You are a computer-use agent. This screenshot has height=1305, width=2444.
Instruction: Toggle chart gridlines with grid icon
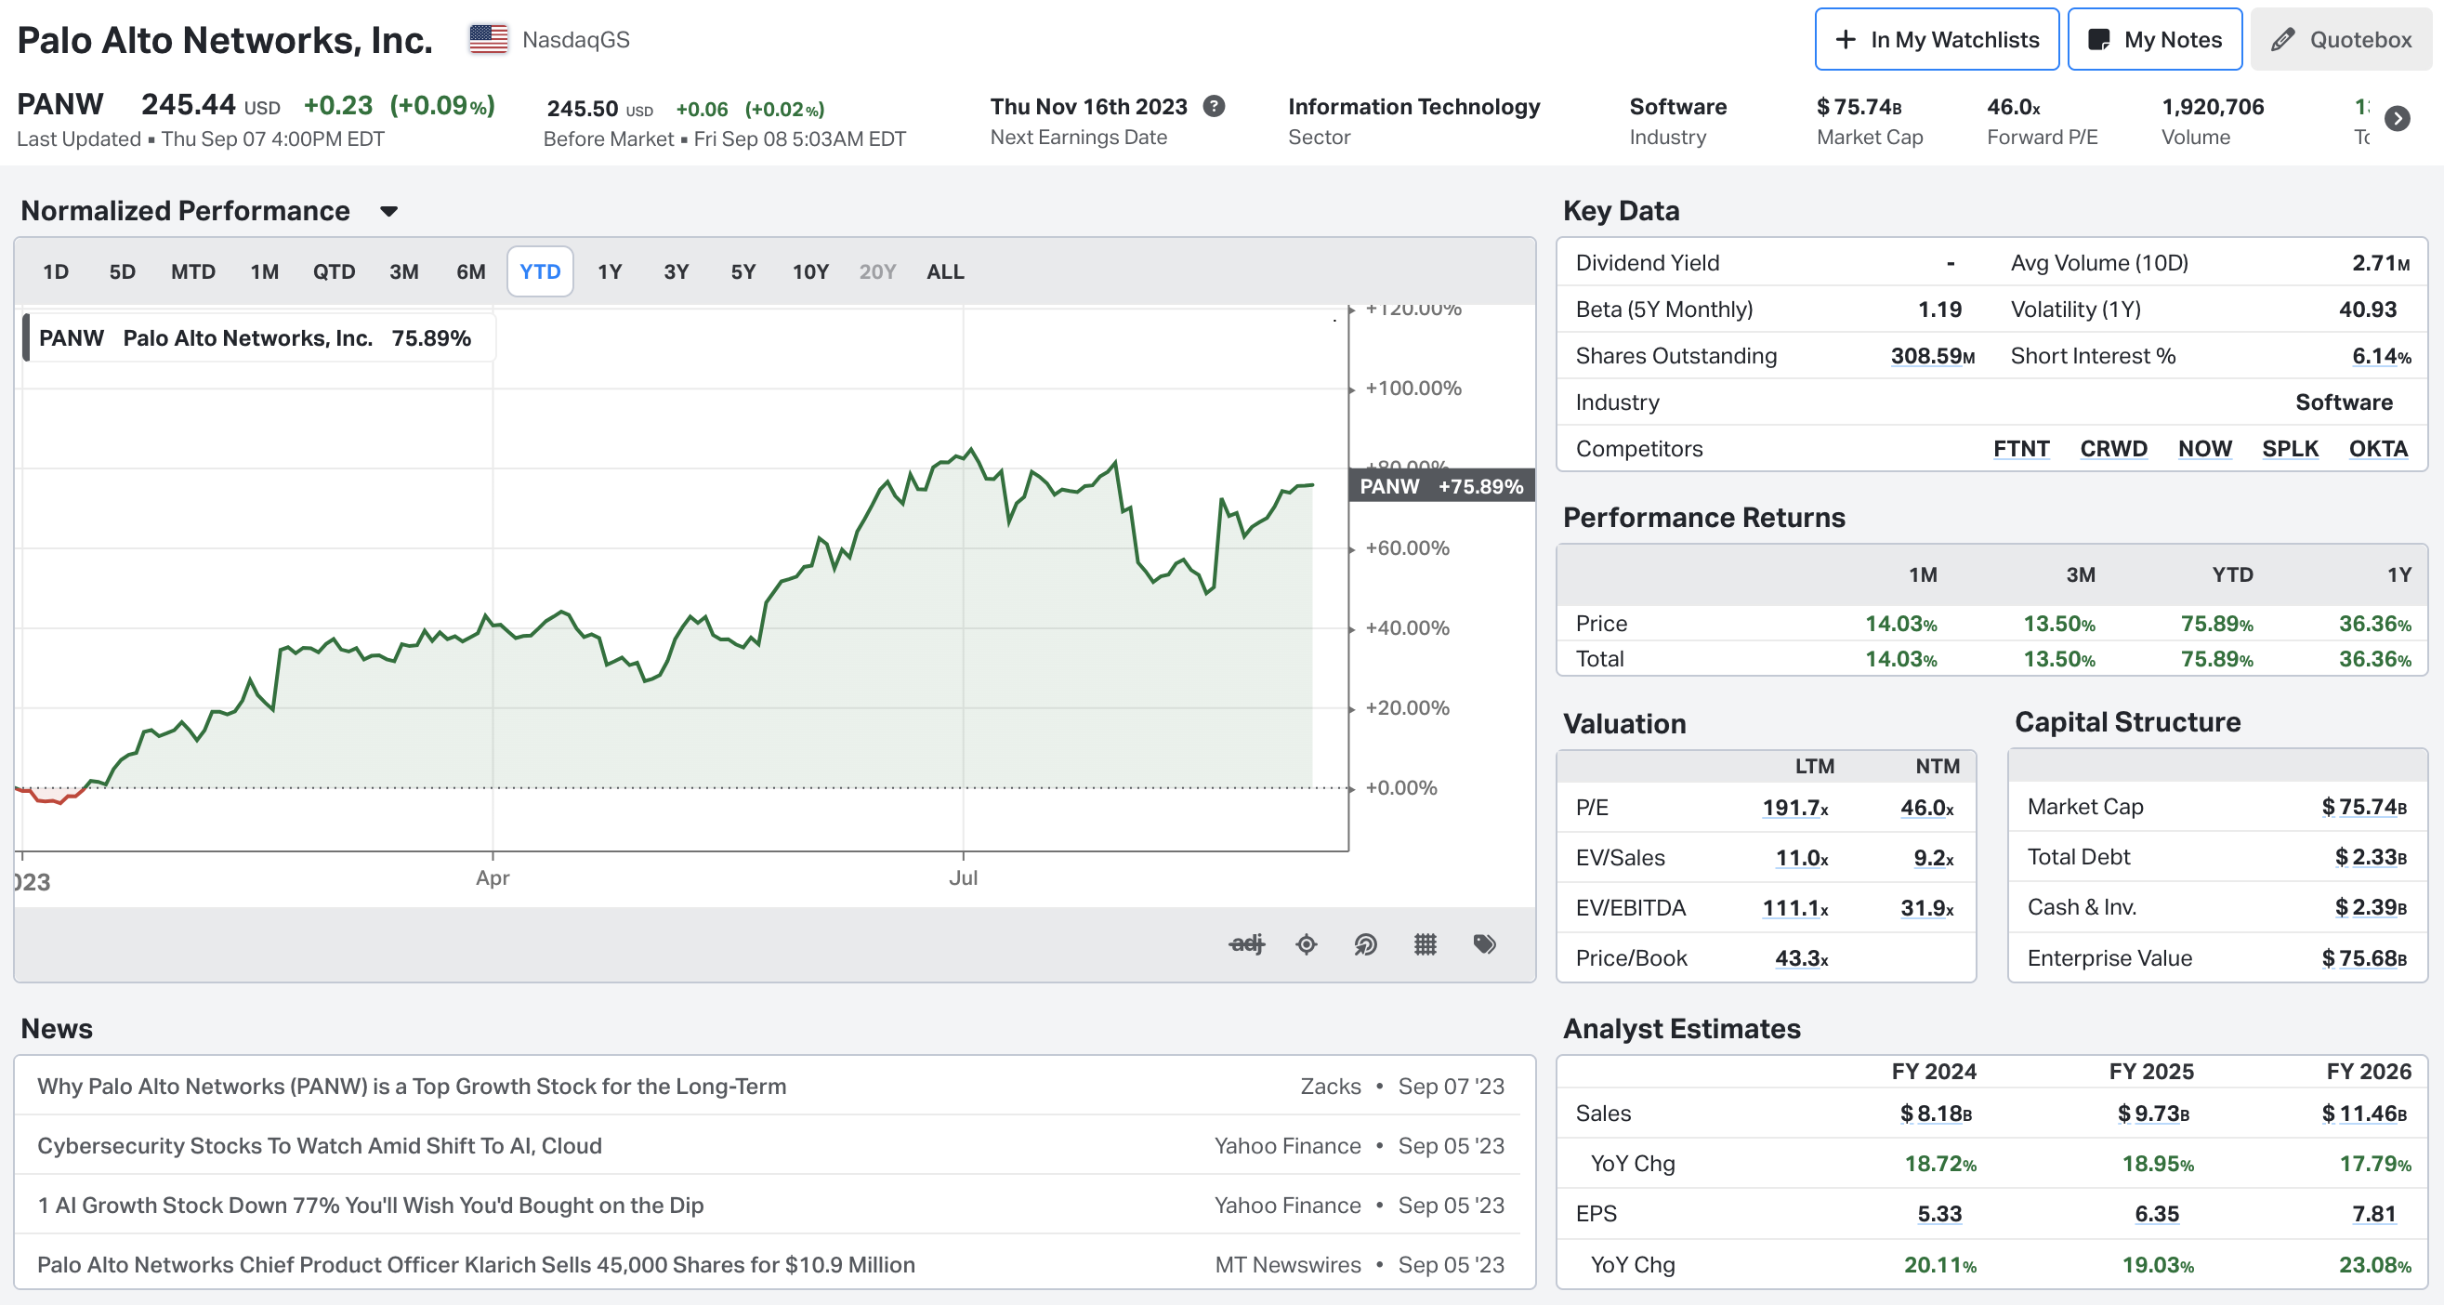pos(1425,943)
